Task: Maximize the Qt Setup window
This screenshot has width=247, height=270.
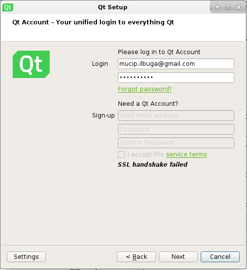Action: coord(228,7)
